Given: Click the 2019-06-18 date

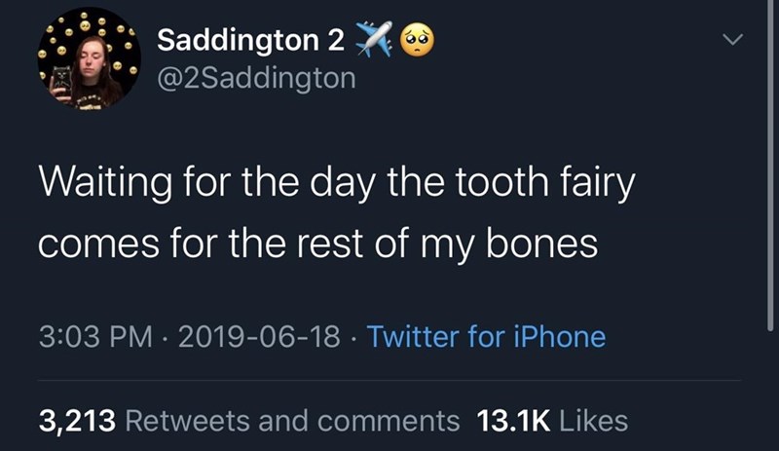Looking at the screenshot, I should [x=257, y=337].
